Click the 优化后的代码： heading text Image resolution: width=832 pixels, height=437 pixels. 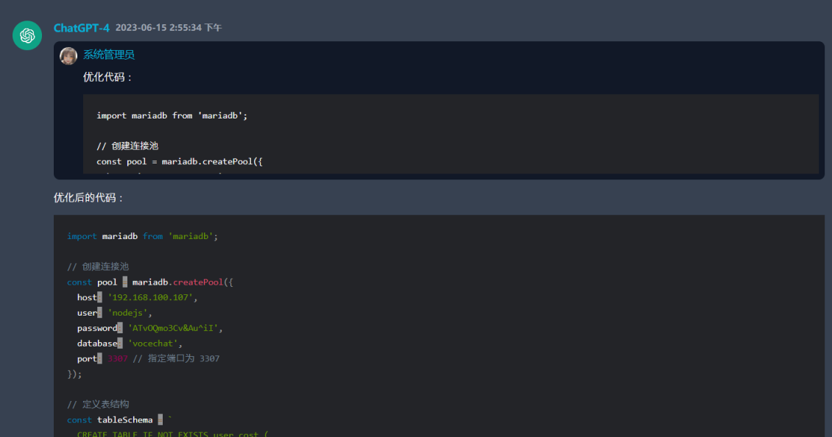coord(89,198)
